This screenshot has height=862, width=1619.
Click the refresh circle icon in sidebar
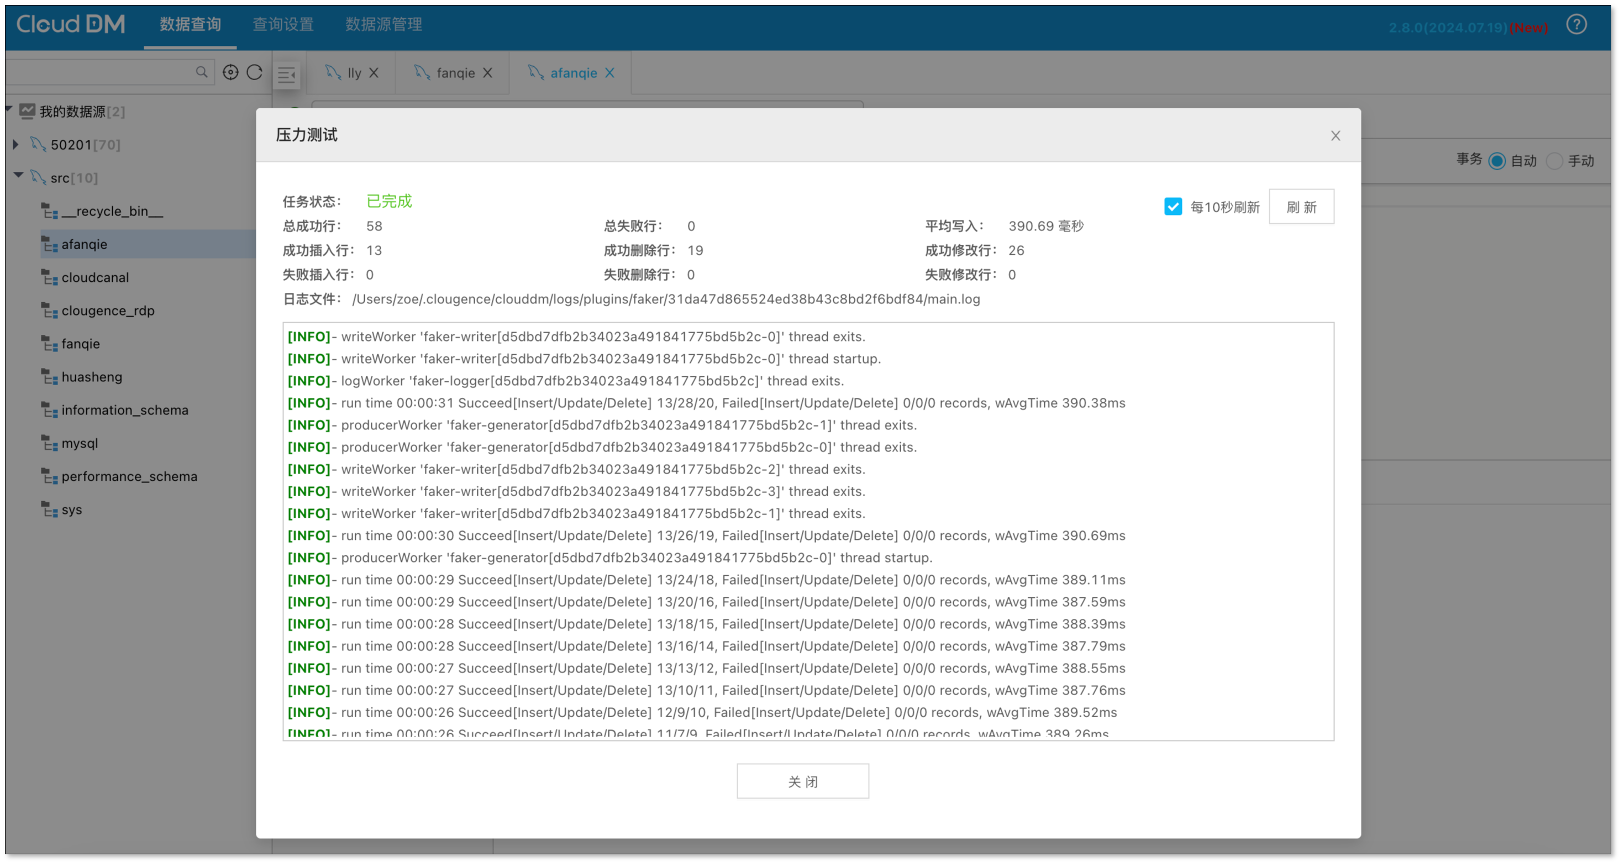point(255,72)
